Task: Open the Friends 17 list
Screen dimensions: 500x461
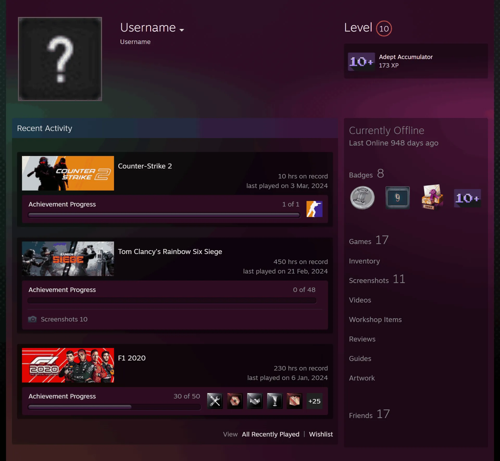Action: tap(369, 414)
